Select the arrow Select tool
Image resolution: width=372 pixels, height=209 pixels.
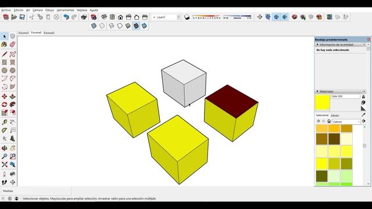point(5,37)
